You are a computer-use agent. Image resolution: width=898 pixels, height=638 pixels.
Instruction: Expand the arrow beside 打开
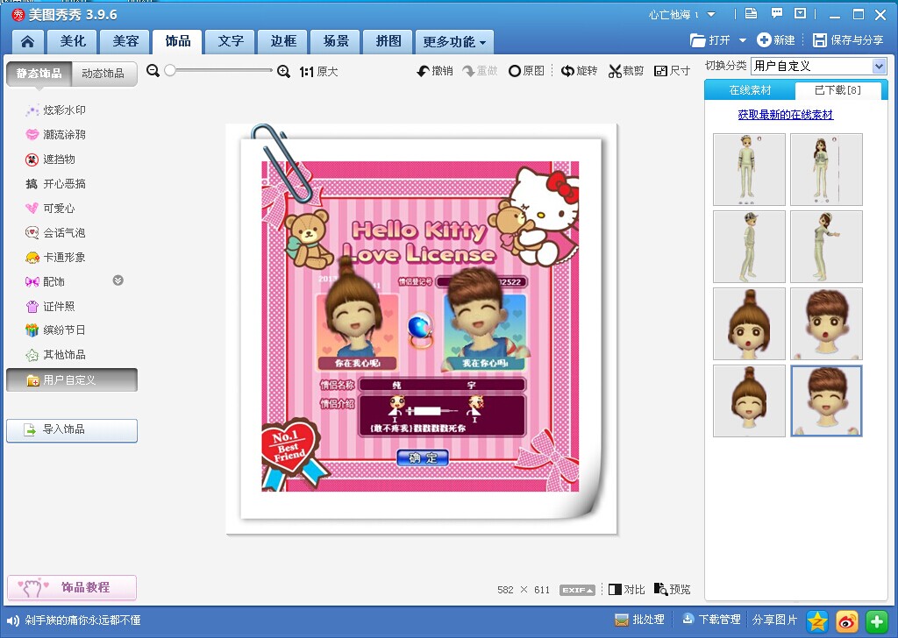point(743,40)
